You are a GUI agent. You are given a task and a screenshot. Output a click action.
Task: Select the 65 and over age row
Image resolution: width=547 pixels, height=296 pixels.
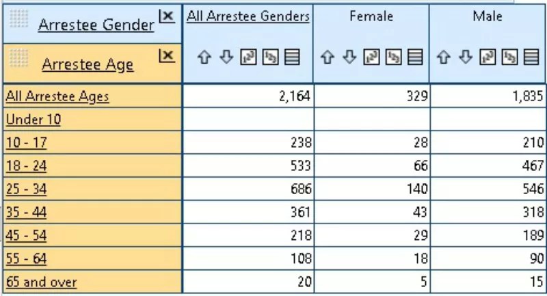click(x=41, y=282)
